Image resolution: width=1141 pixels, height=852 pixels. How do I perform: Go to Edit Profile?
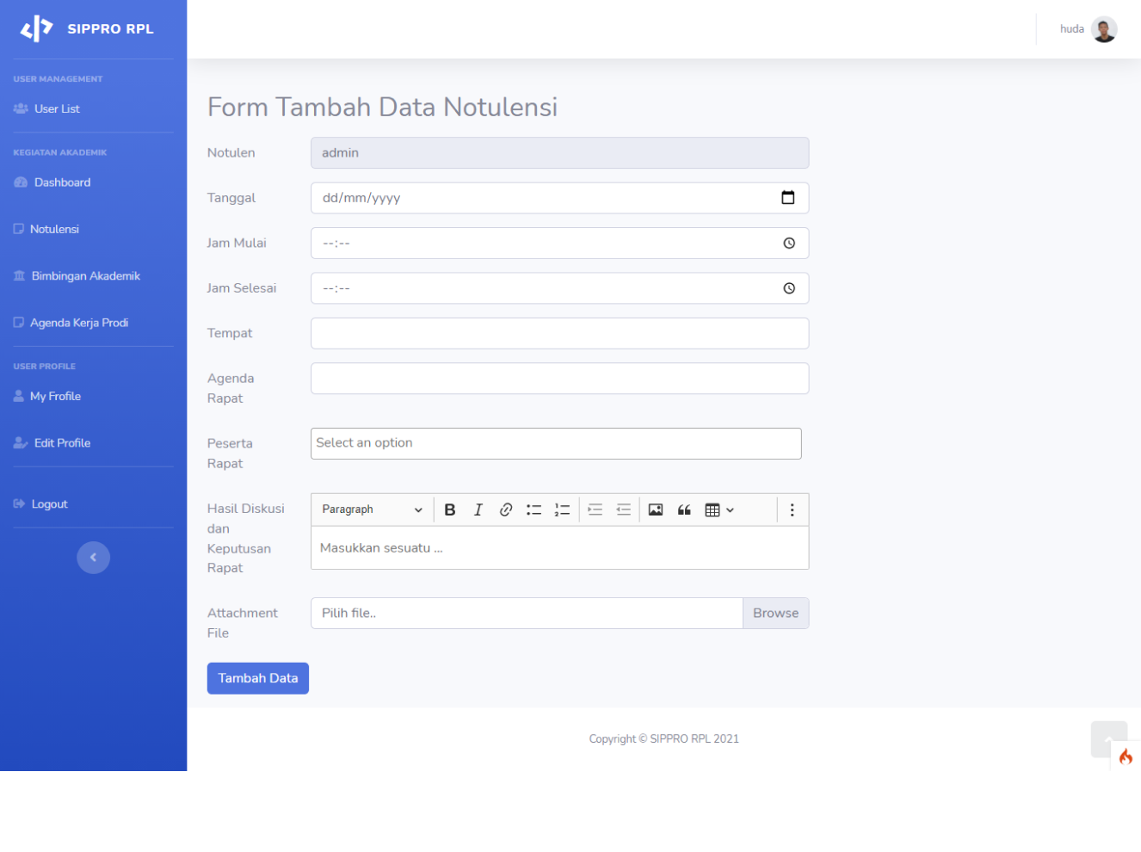pos(62,443)
